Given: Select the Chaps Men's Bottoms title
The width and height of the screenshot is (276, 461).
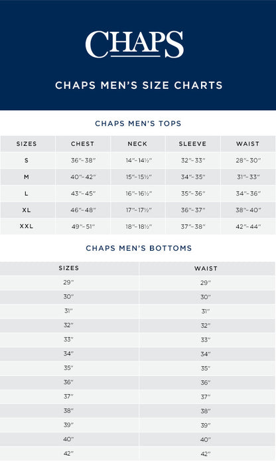Looking at the screenshot, I should point(139,248).
